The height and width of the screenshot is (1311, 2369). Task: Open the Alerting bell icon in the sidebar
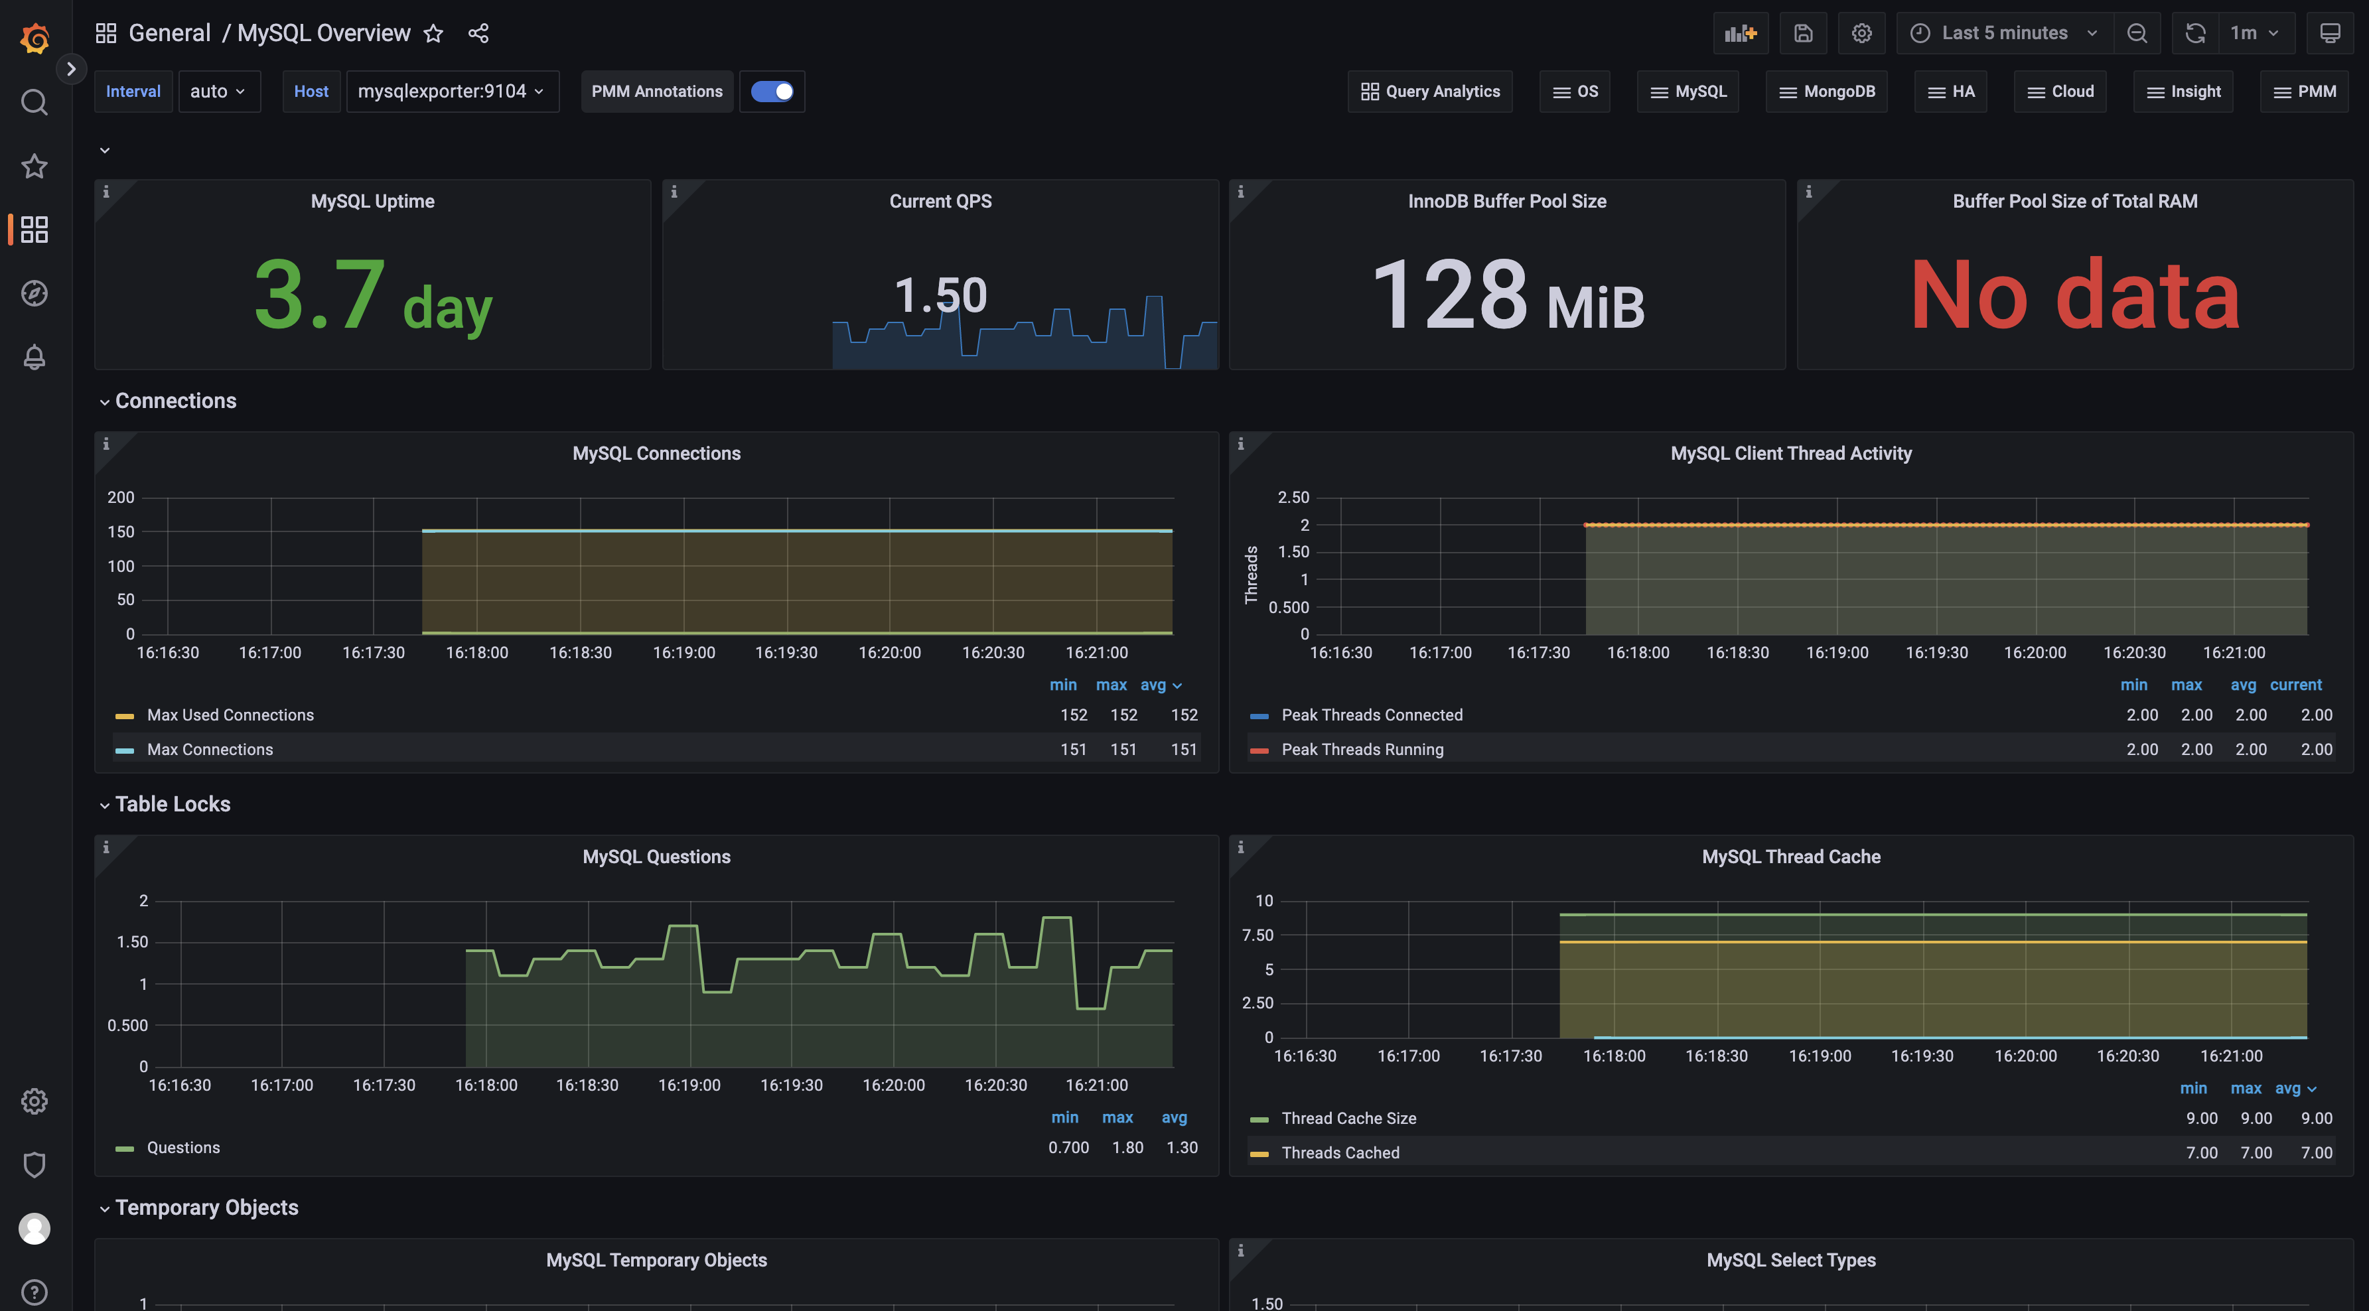point(34,357)
